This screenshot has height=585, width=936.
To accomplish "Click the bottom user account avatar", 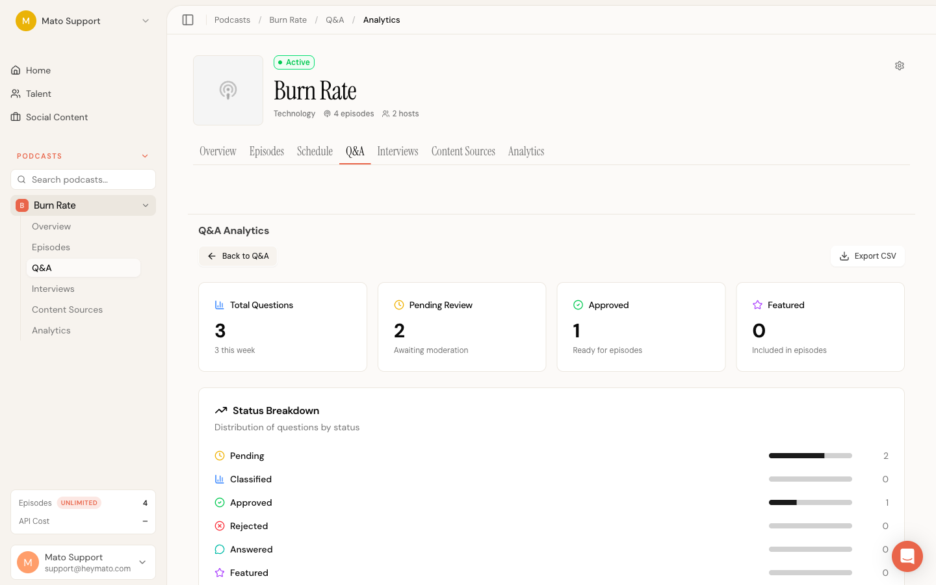I will (x=28, y=562).
